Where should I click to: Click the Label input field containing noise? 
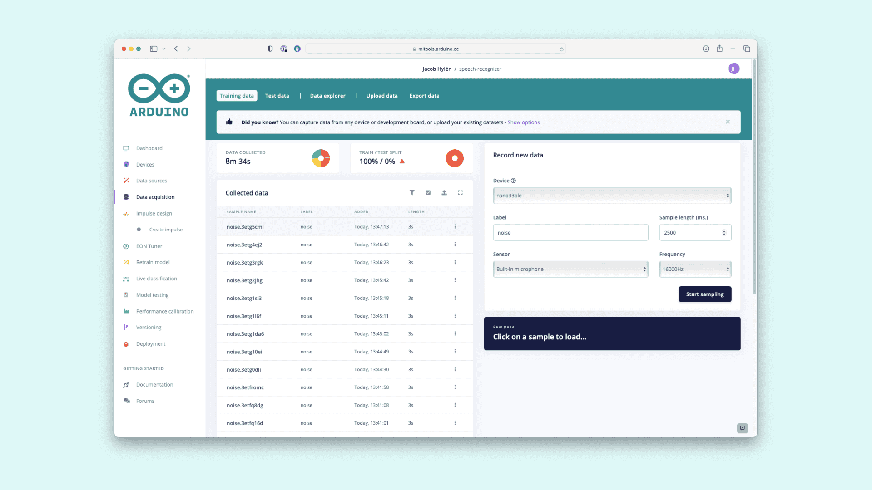point(570,233)
